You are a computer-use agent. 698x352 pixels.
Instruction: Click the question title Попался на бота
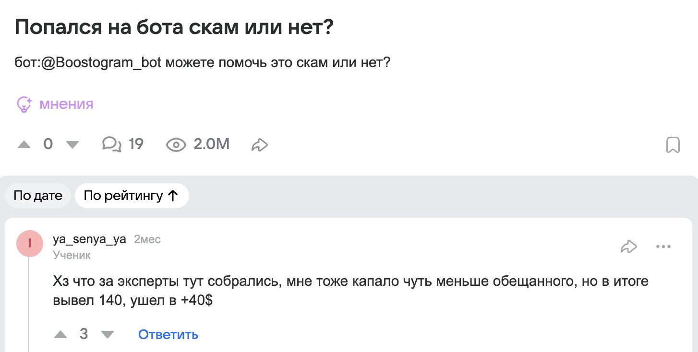(x=174, y=28)
